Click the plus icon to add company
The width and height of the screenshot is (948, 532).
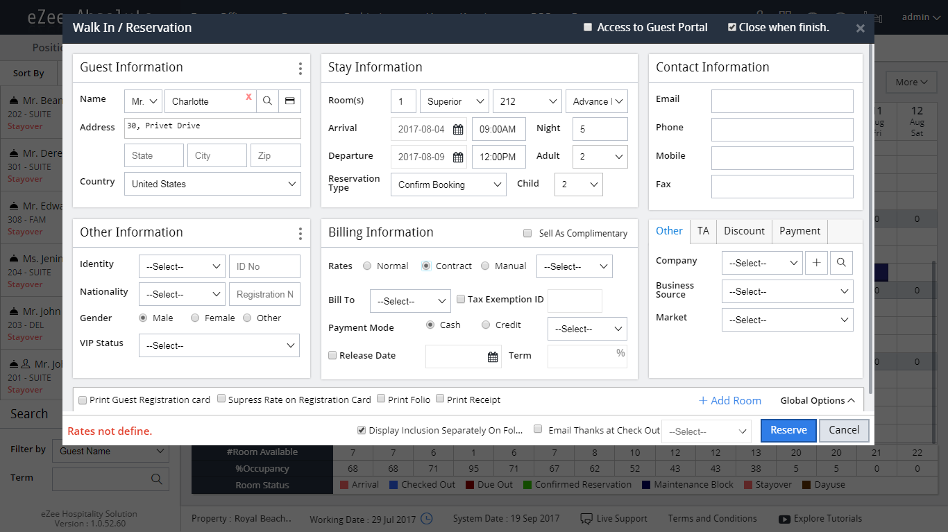pos(817,263)
